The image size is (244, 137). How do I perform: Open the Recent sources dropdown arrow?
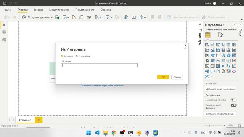pos(100,17)
